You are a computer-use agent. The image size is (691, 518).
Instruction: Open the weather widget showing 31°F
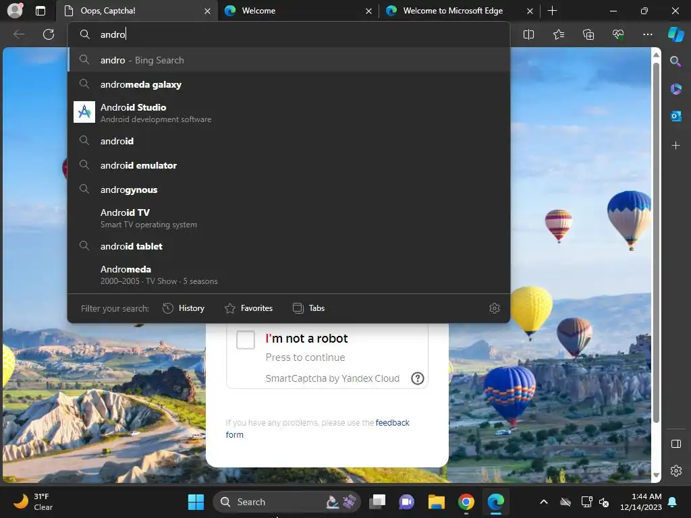click(33, 502)
